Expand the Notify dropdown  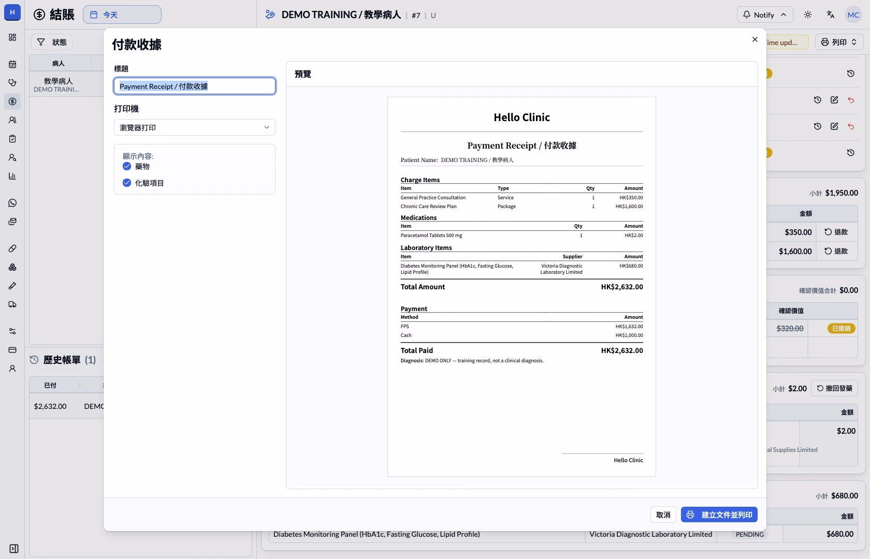pyautogui.click(x=765, y=14)
